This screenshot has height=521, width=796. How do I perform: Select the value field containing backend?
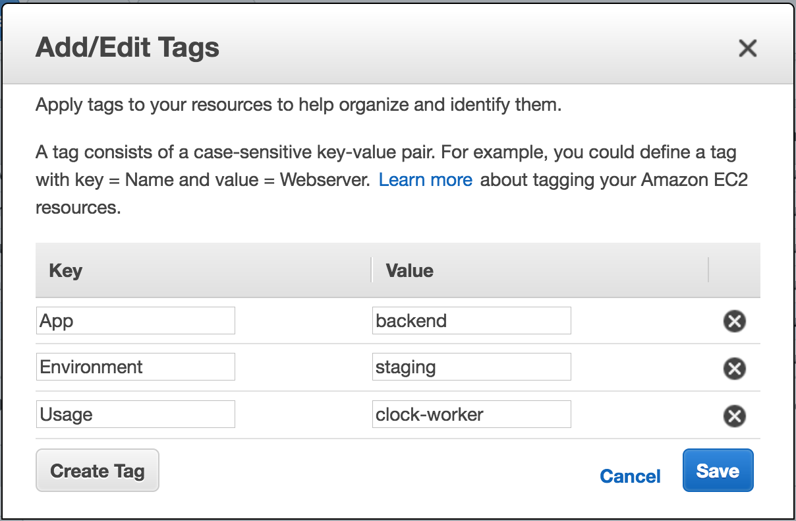(471, 320)
